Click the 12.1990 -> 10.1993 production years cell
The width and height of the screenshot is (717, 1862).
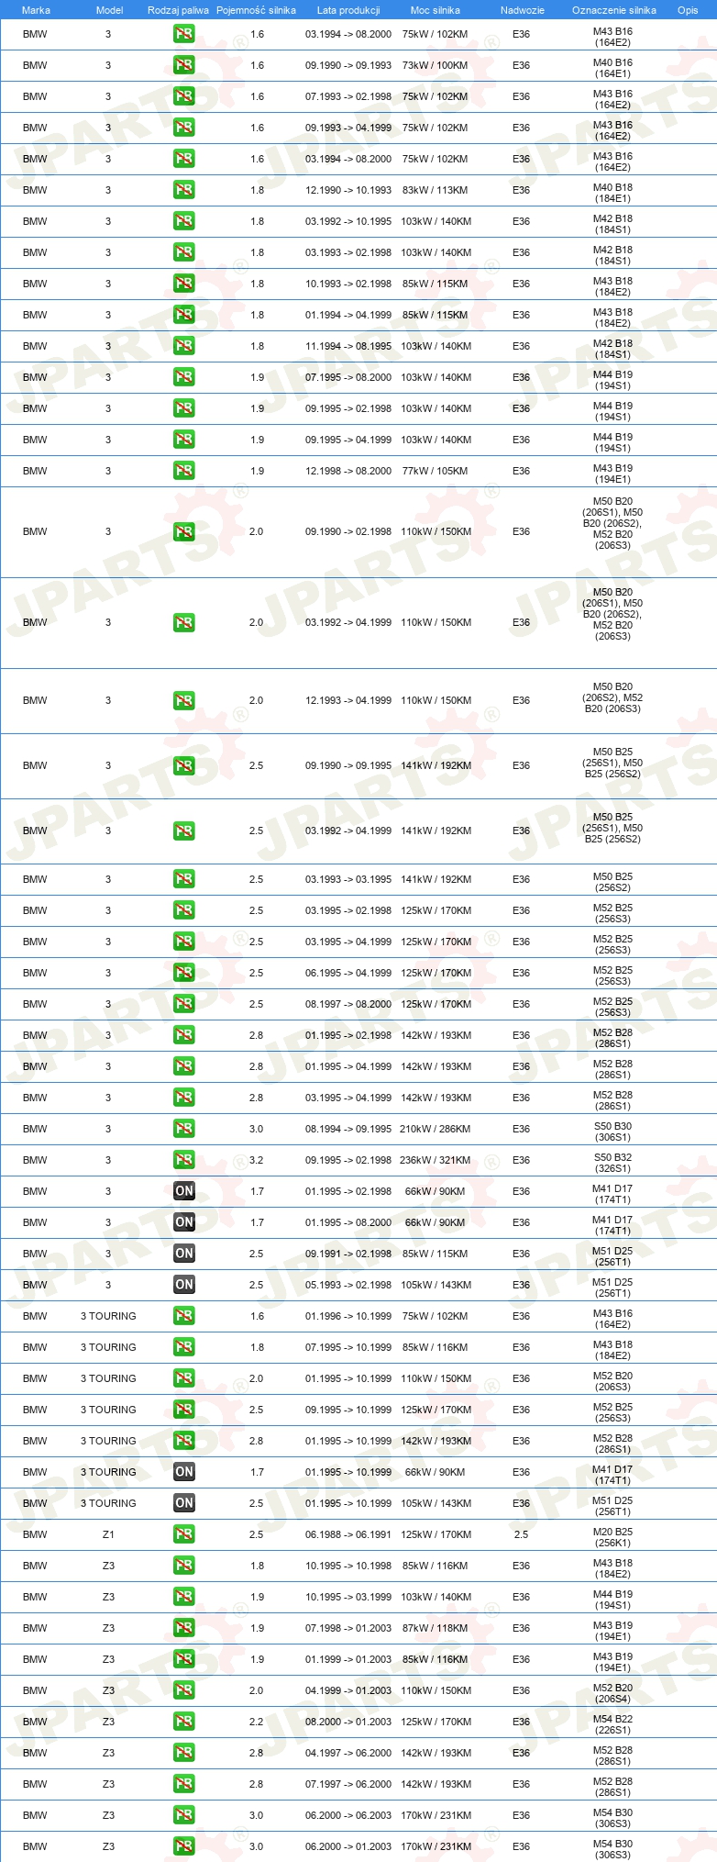348,190
